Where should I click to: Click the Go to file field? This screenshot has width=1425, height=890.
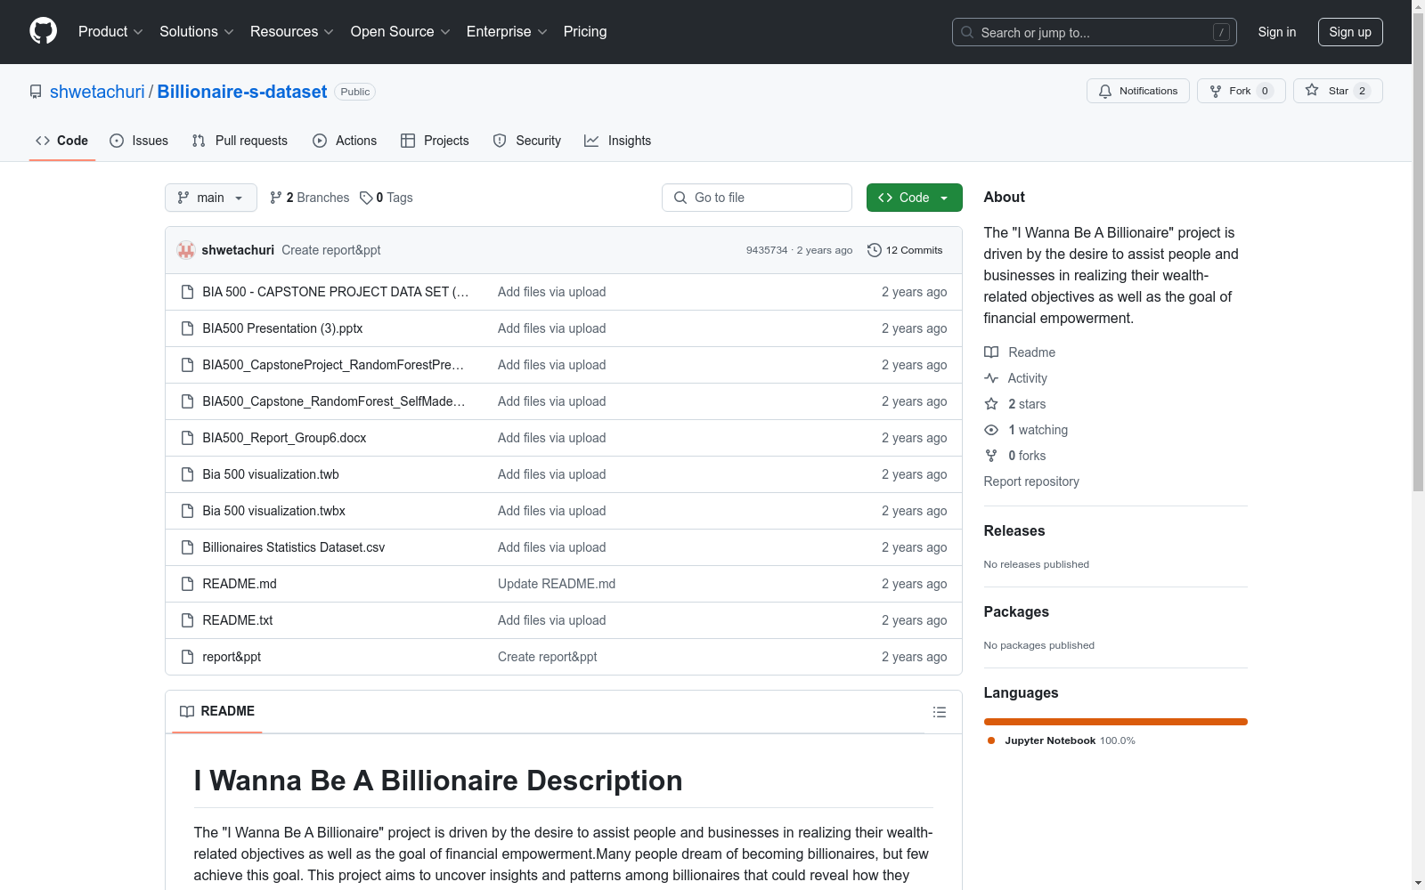(x=757, y=198)
